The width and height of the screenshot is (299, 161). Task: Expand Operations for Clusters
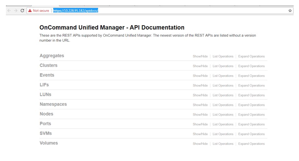tap(251, 66)
